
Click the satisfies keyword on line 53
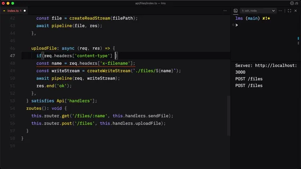[x=43, y=101]
